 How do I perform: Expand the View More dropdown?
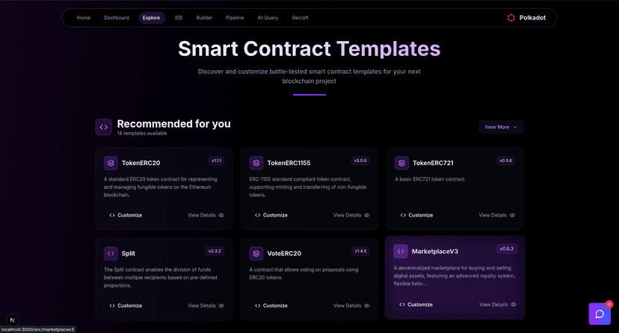pyautogui.click(x=501, y=127)
